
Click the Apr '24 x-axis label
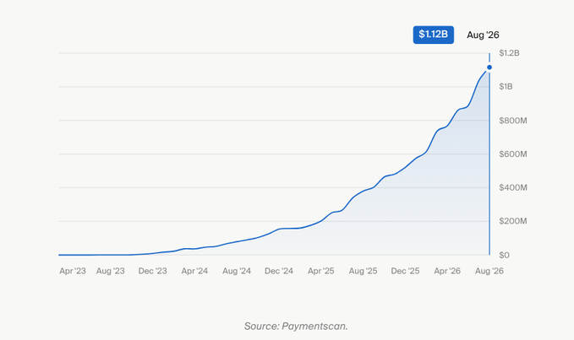point(194,271)
